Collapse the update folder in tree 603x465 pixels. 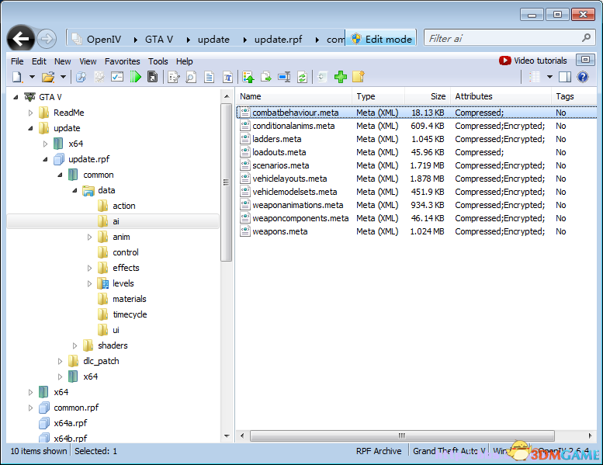click(30, 128)
